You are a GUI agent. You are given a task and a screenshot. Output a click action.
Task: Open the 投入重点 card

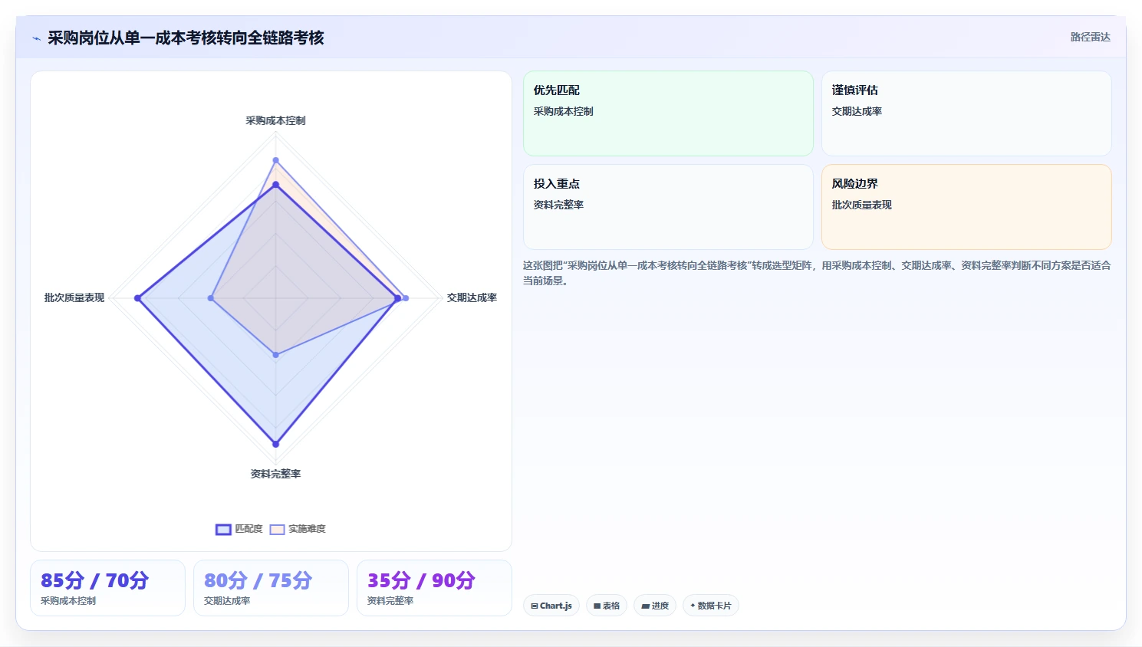point(668,207)
